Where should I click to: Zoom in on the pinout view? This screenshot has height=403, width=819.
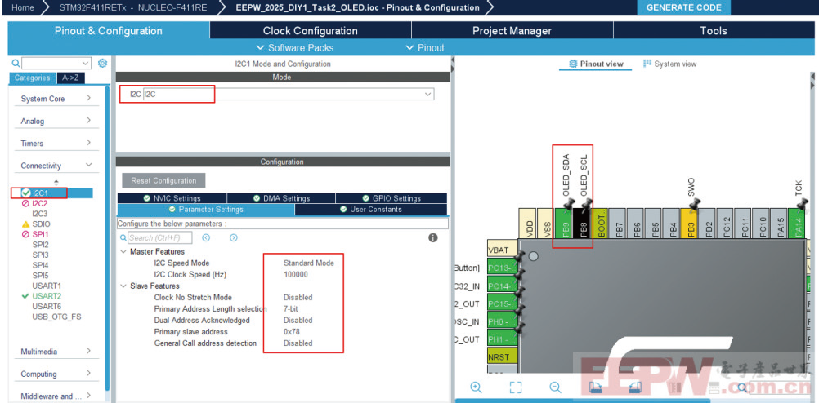coord(476,387)
